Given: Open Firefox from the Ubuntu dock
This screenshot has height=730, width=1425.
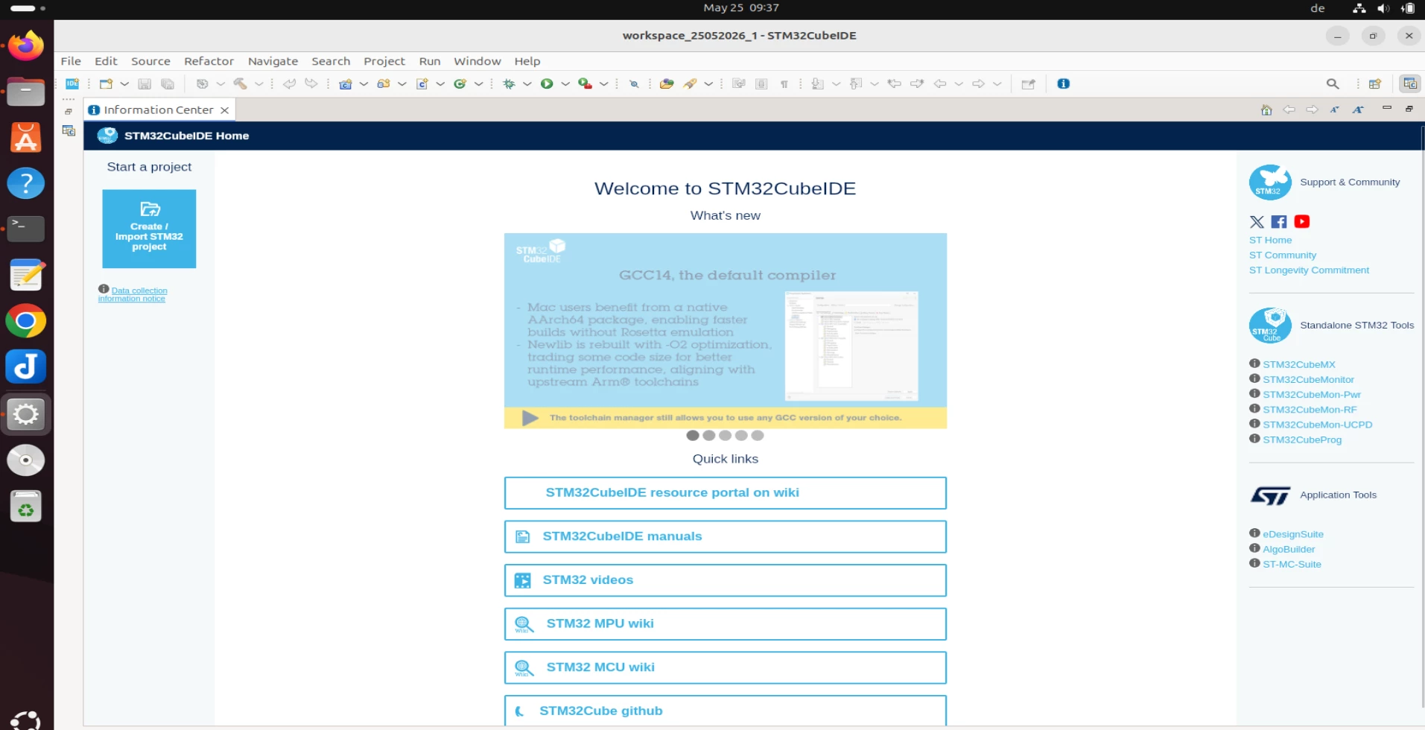Looking at the screenshot, I should 26,45.
